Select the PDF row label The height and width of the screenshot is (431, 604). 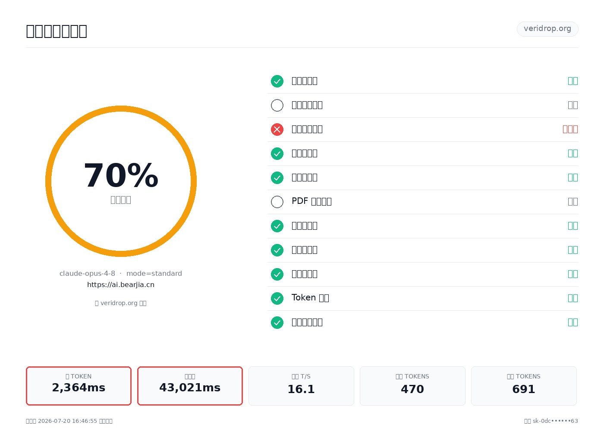point(311,201)
